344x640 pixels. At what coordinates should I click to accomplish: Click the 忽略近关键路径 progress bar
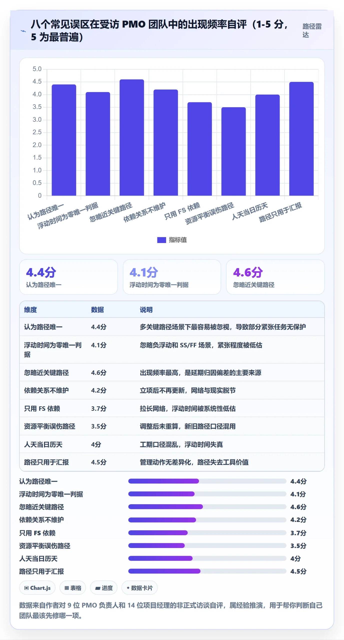coord(207,507)
